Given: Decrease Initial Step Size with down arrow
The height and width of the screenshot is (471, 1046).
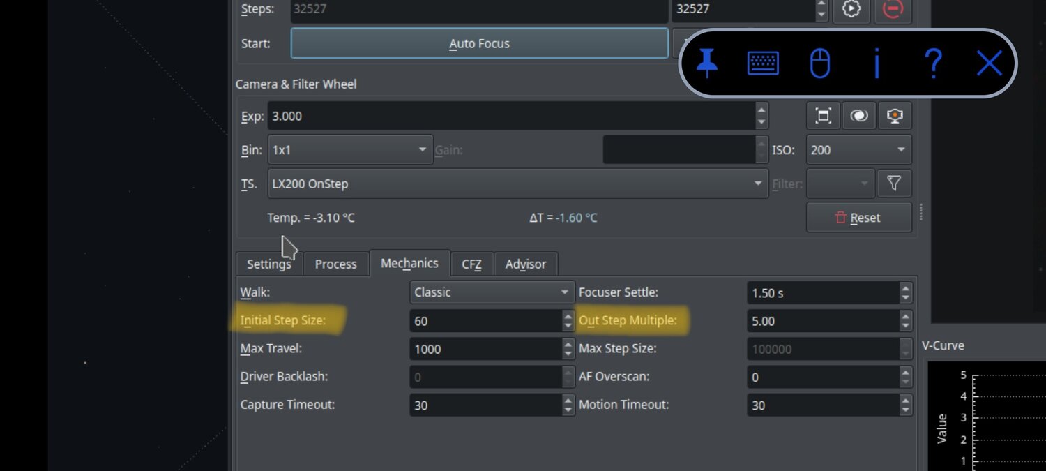Looking at the screenshot, I should point(568,327).
